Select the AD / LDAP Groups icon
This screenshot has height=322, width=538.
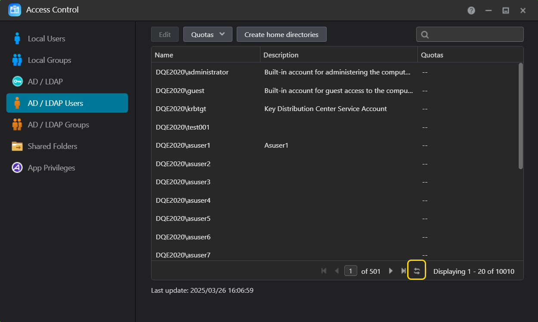(x=17, y=125)
